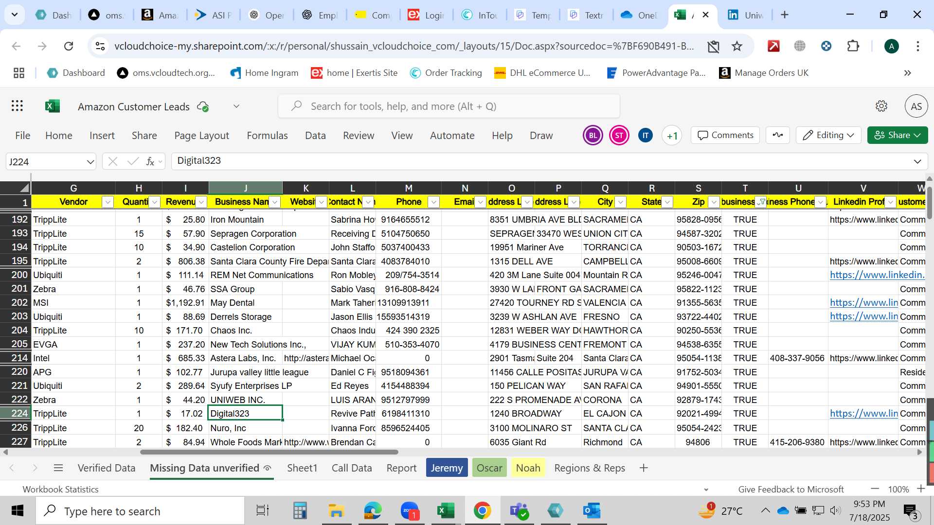Viewport: 934px width, 525px height.
Task: Open the Comments pane
Action: click(x=725, y=135)
